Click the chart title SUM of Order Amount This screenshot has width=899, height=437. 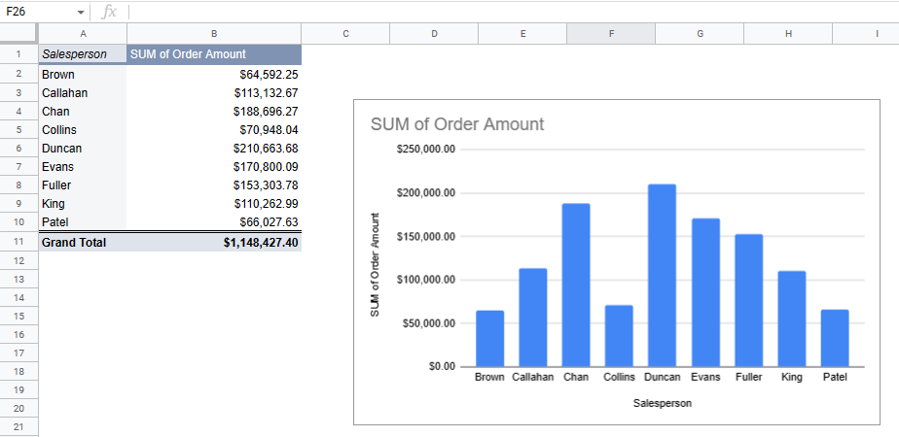457,124
